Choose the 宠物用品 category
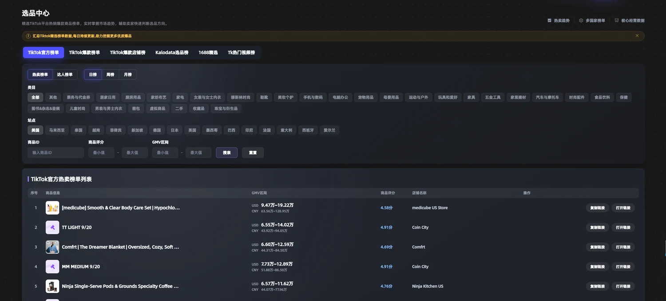The height and width of the screenshot is (301, 666). (x=366, y=98)
